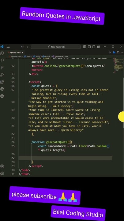
Task: Minimize the VS Code window
Action: [x=105, y=47]
